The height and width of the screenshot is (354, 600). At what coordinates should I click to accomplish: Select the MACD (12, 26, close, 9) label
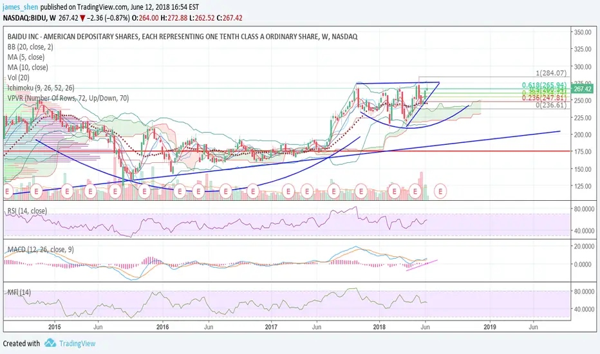click(41, 250)
